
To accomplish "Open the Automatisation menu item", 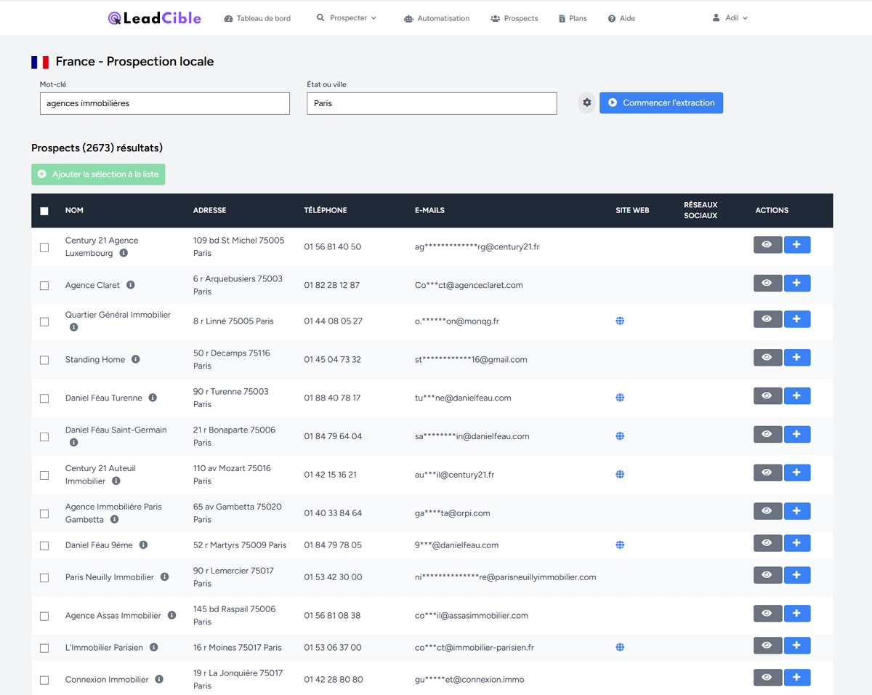I will click(x=437, y=19).
